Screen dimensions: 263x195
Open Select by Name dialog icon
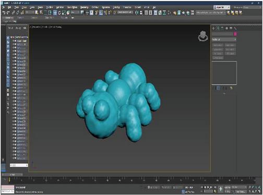click(41, 13)
